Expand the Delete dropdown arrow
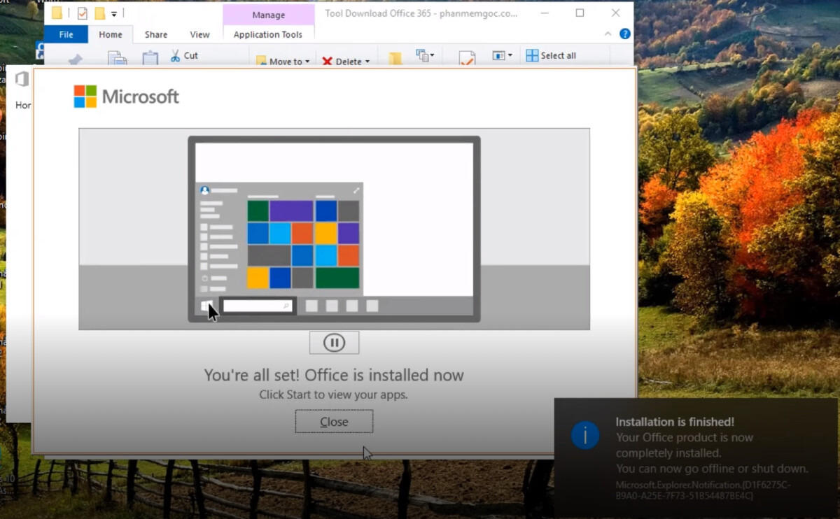 tap(367, 62)
